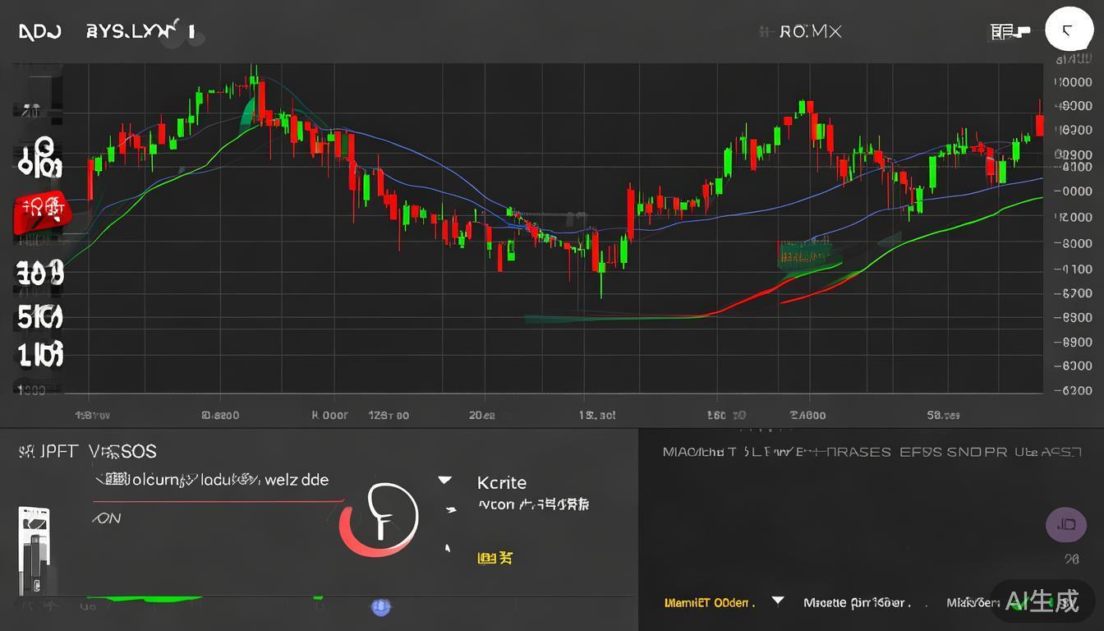Expand the dropdown arrow left of Kcrite
The width and height of the screenshot is (1104, 631).
click(x=444, y=481)
